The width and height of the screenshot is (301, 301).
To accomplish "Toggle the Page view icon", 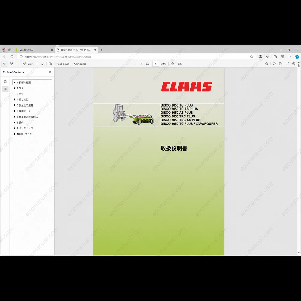I will [180, 64].
